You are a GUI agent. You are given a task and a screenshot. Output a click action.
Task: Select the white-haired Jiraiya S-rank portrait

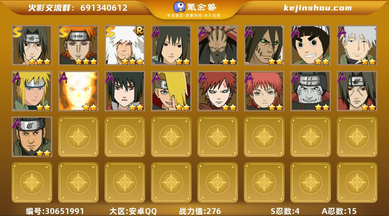(125, 45)
